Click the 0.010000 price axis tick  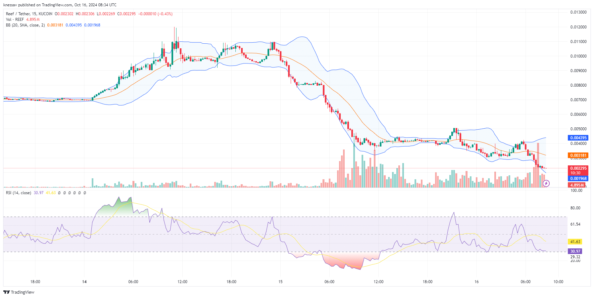(578, 56)
